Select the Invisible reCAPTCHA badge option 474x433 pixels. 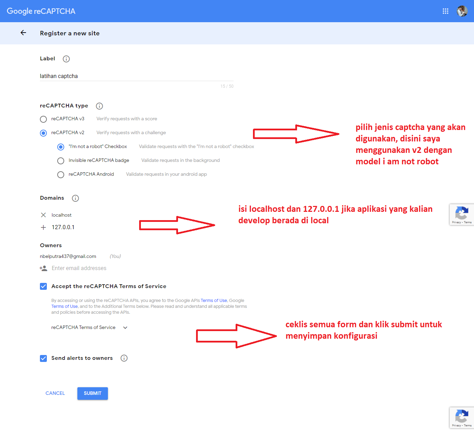click(61, 161)
